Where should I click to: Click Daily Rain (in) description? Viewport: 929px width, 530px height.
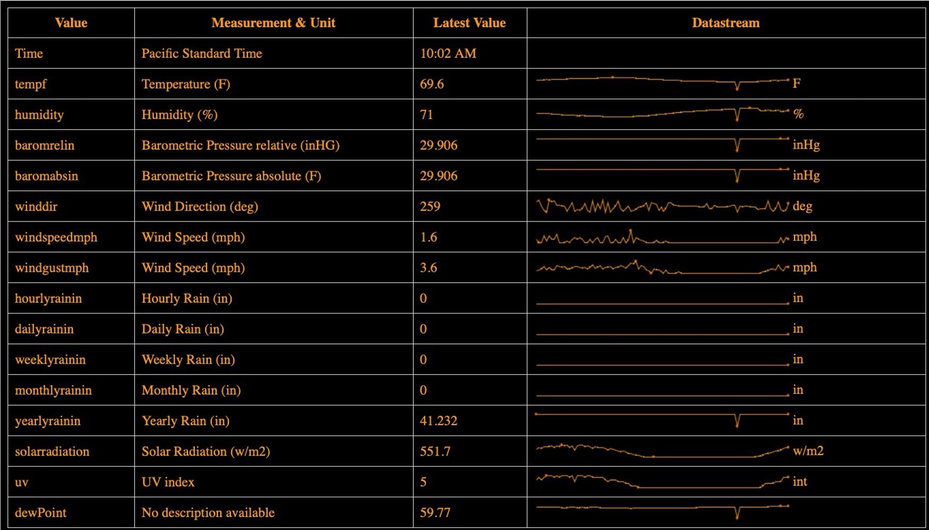pyautogui.click(x=183, y=330)
